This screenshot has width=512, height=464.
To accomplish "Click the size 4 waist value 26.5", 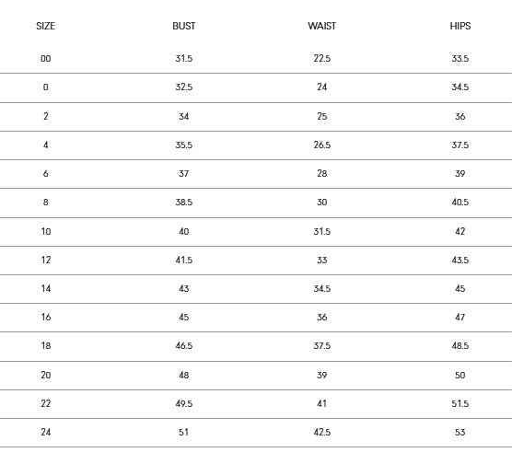I will pyautogui.click(x=322, y=145).
